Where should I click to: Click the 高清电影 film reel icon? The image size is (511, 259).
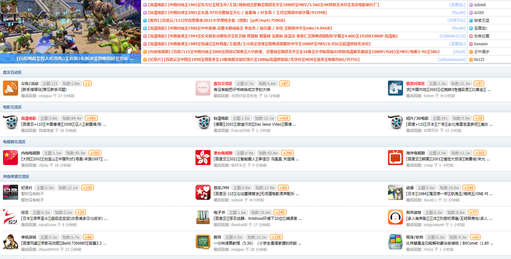(x=10, y=123)
